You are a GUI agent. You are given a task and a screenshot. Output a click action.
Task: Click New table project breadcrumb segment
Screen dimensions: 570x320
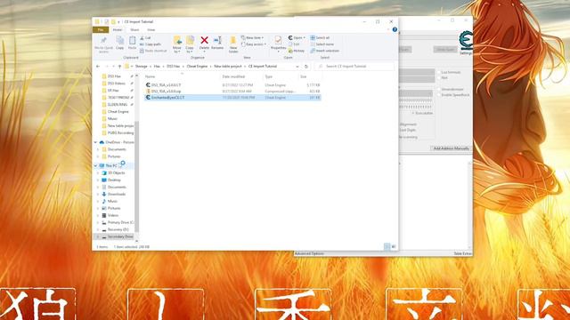[228, 67]
